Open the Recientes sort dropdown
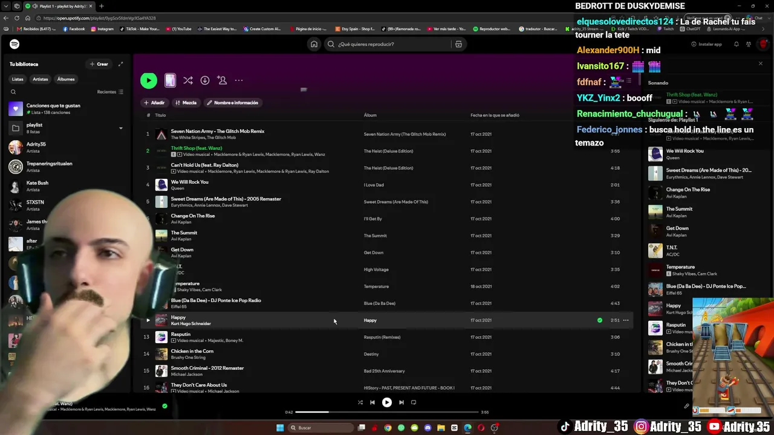This screenshot has width=774, height=435. [x=110, y=92]
